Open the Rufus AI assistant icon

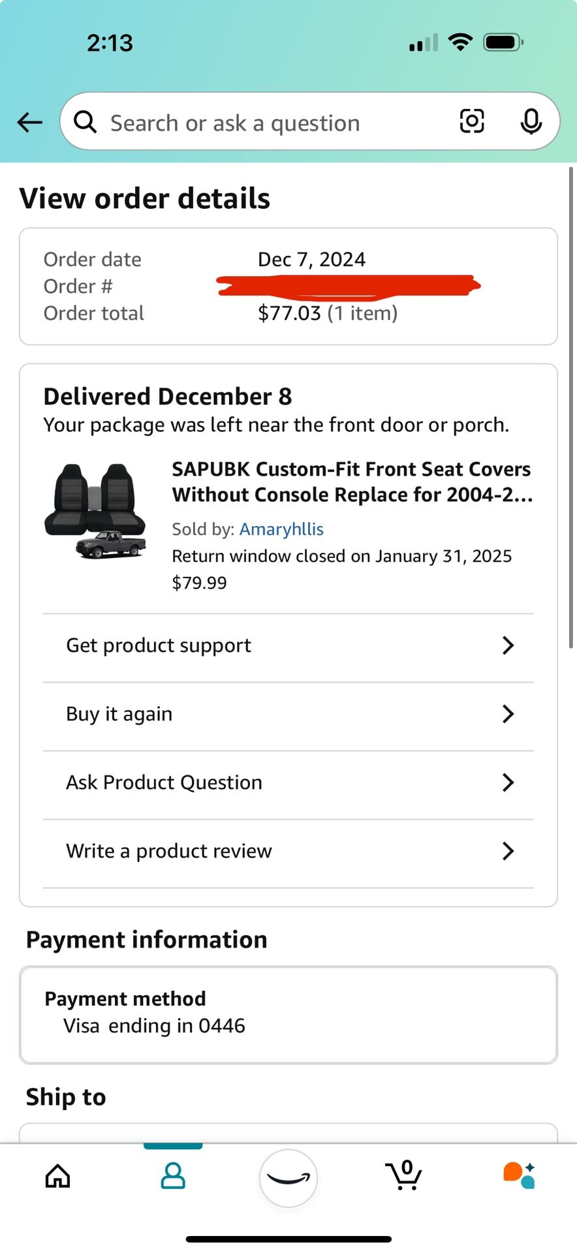(x=519, y=1176)
